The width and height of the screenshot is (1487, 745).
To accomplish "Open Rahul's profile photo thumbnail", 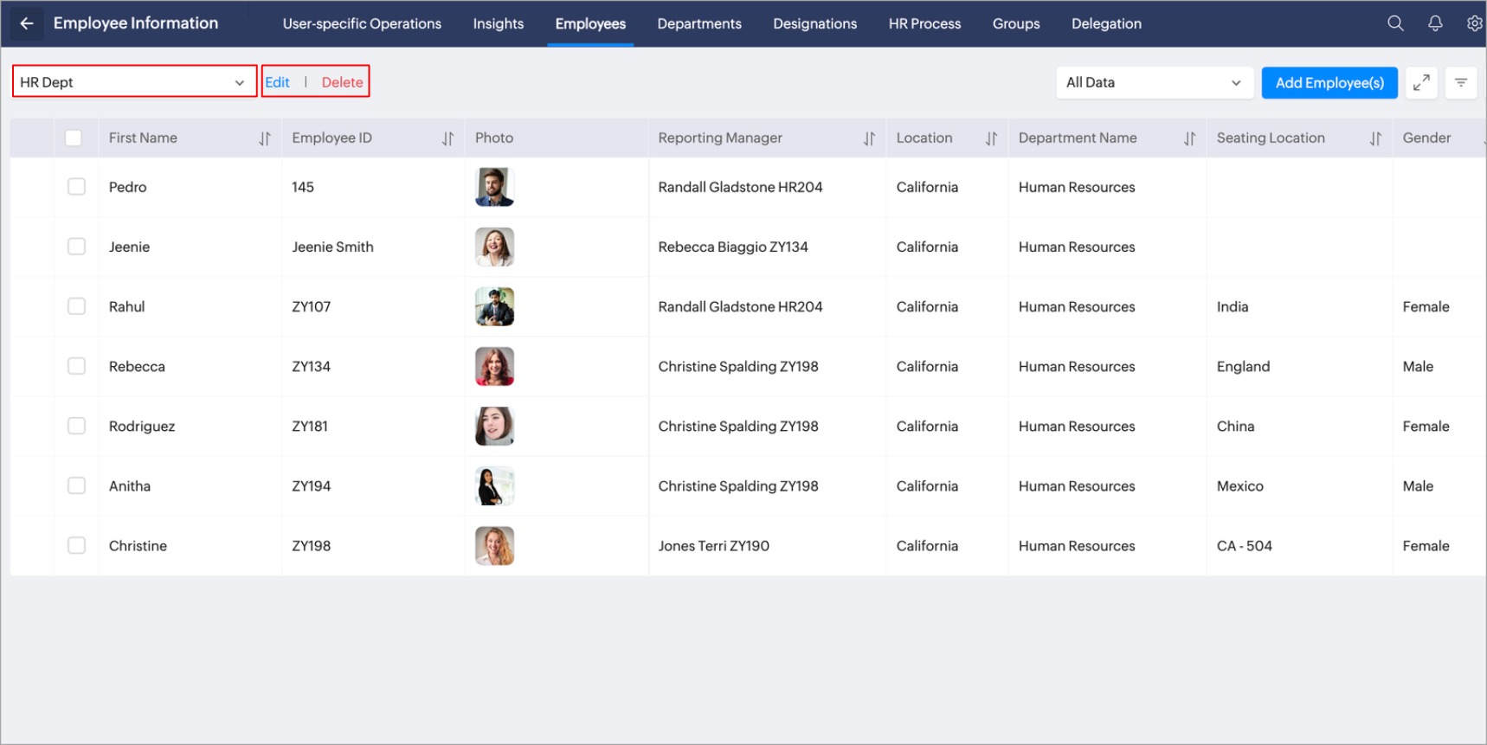I will click(x=495, y=307).
